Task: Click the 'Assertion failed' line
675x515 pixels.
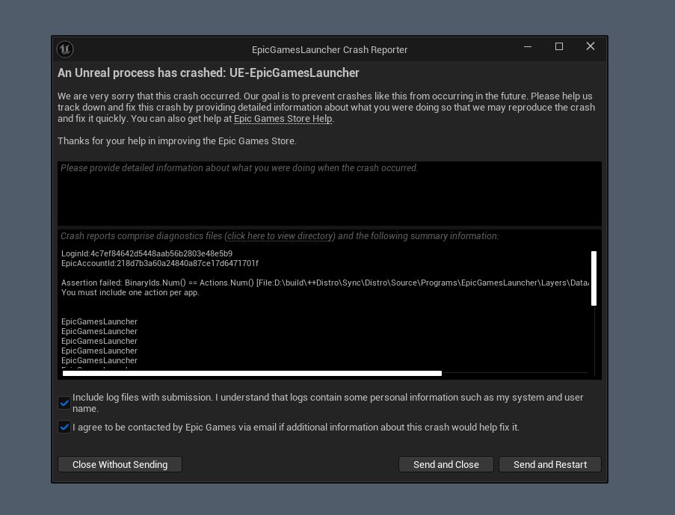Action: coord(325,283)
